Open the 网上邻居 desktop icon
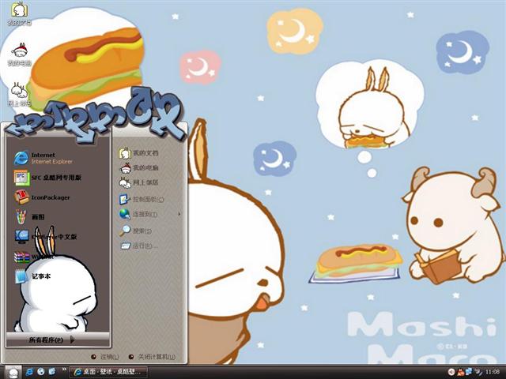Image resolution: width=506 pixels, height=379 pixels. pyautogui.click(x=19, y=94)
